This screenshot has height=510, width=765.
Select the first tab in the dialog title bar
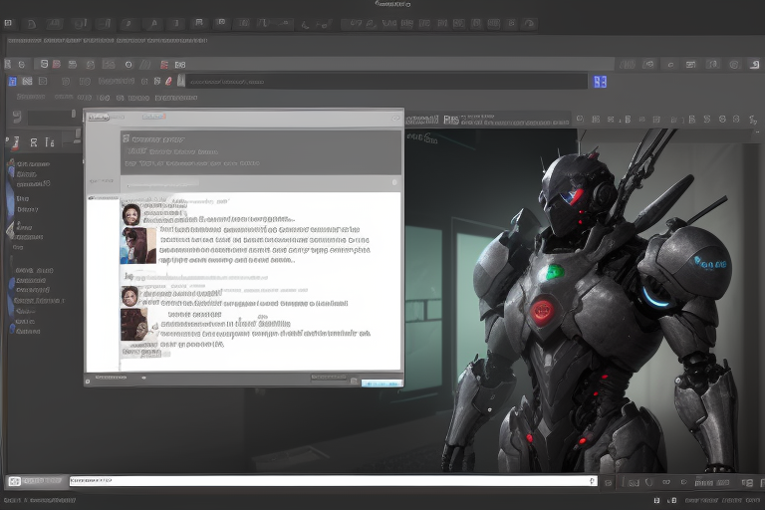(x=98, y=117)
